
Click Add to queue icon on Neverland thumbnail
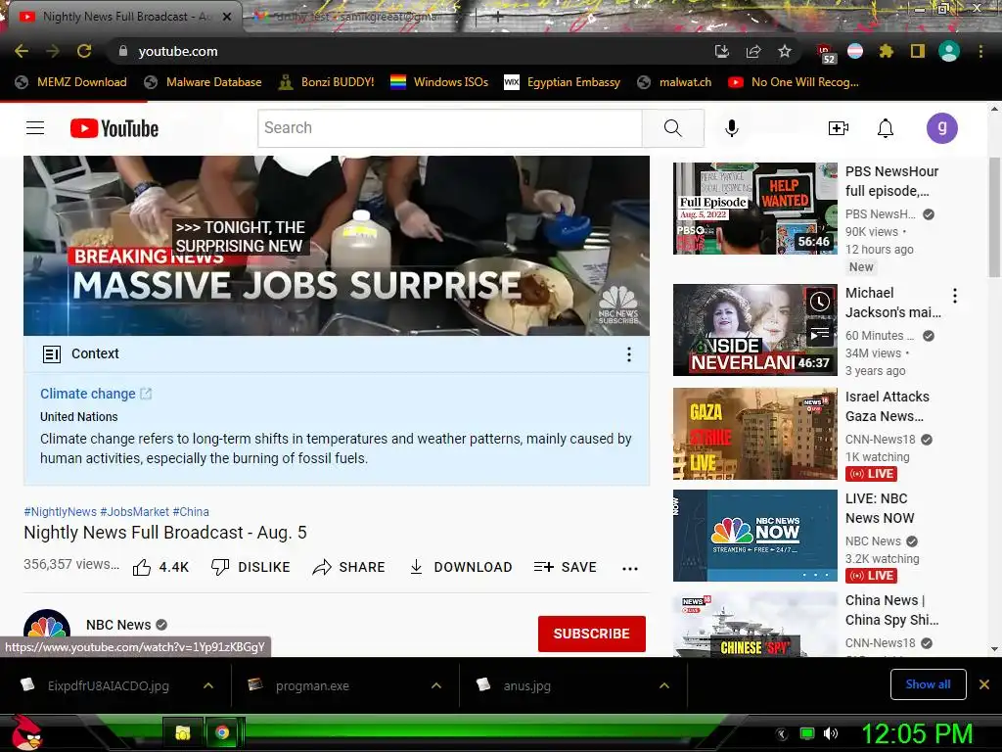coord(820,333)
